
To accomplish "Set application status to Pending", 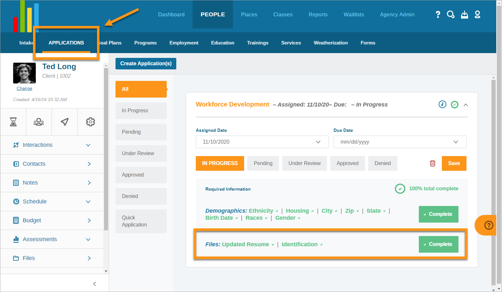I will 263,163.
